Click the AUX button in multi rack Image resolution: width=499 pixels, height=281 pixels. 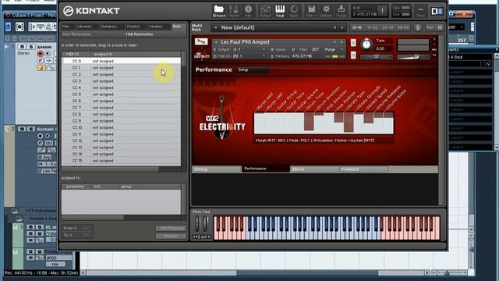point(430,28)
